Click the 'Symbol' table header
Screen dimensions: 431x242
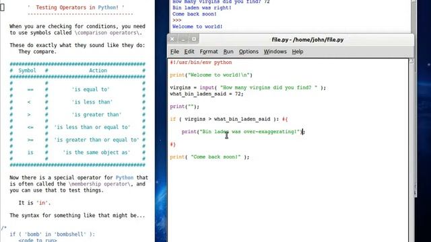pyautogui.click(x=27, y=71)
